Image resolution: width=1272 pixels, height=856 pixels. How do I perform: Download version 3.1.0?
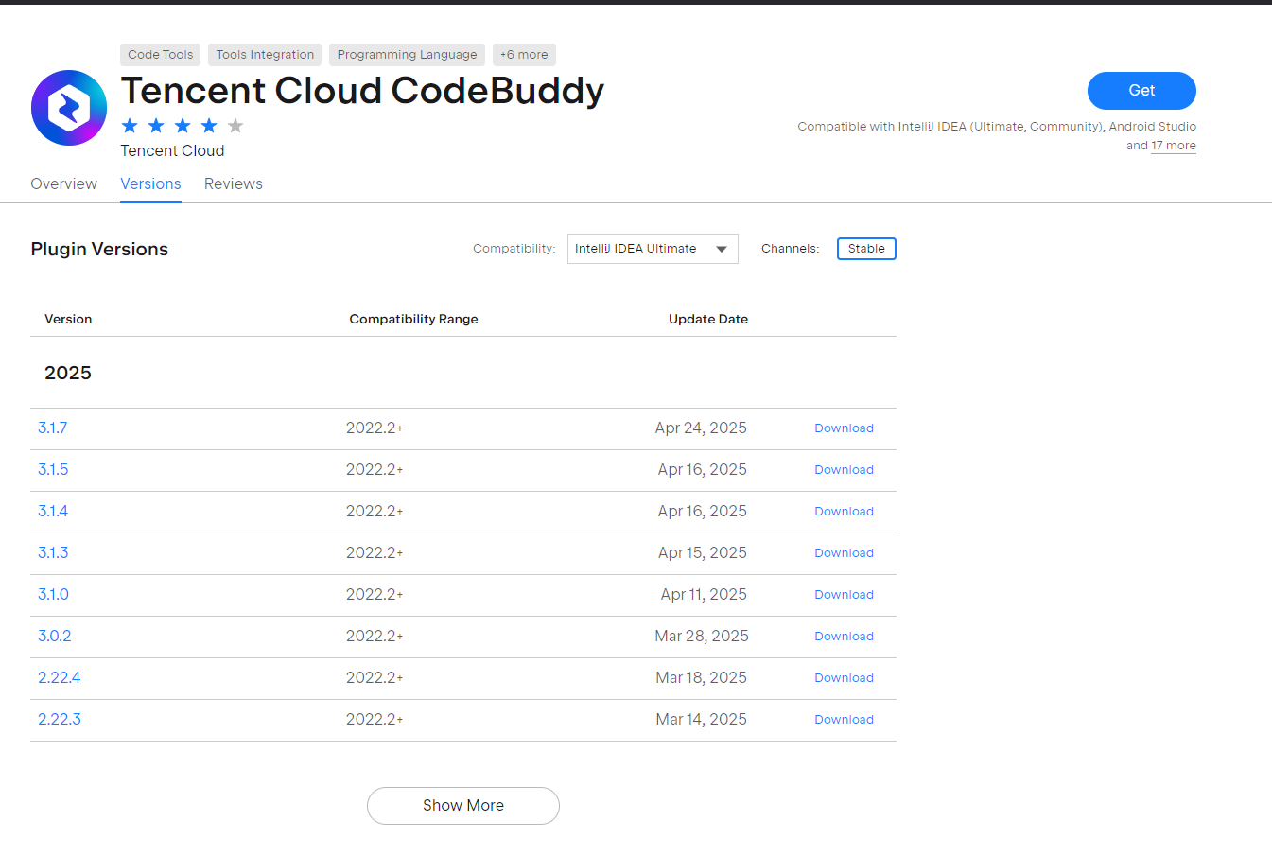(x=845, y=595)
